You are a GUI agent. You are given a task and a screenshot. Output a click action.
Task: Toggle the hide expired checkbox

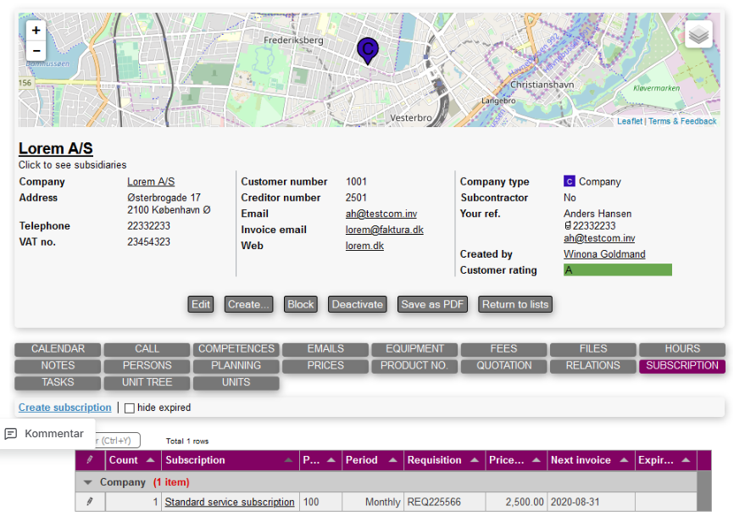(x=130, y=408)
